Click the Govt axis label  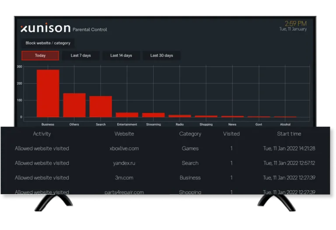[259, 125]
